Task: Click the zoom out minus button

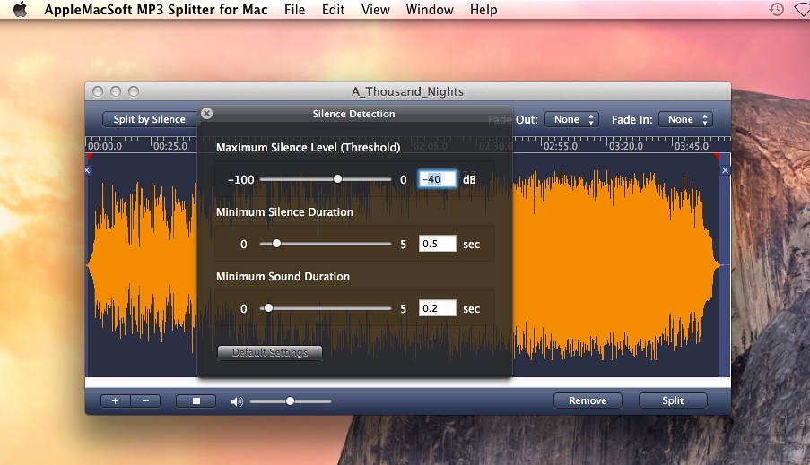Action: point(145,401)
